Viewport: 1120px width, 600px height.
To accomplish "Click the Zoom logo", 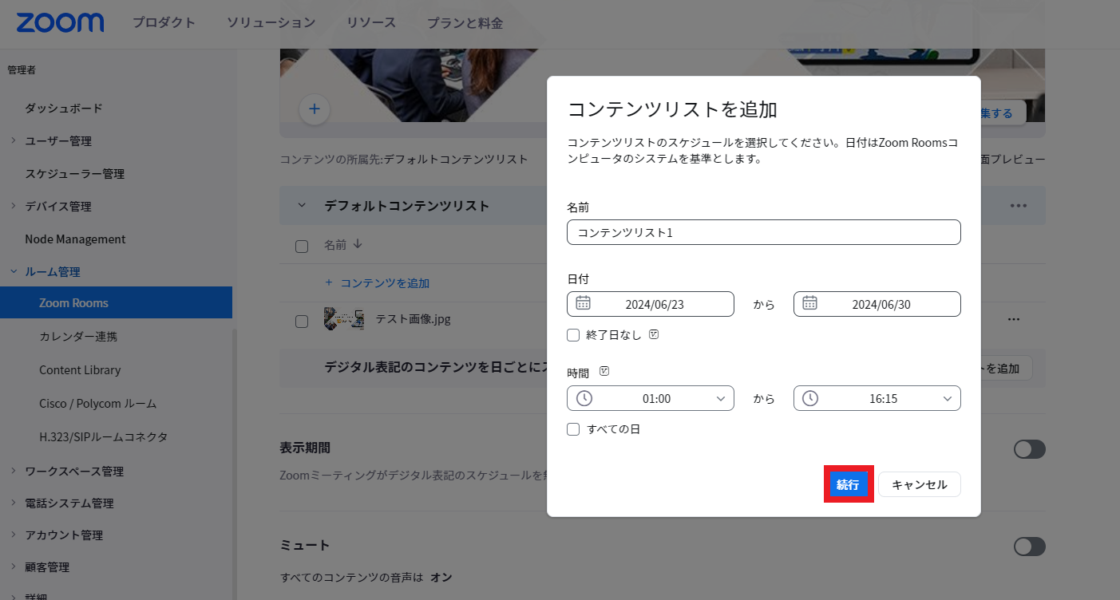I will (60, 22).
